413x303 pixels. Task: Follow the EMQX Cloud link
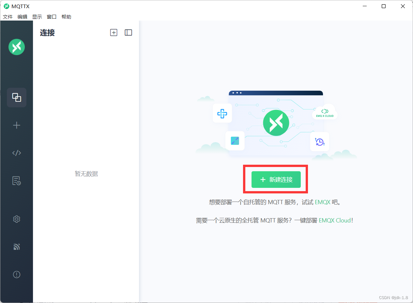point(335,220)
